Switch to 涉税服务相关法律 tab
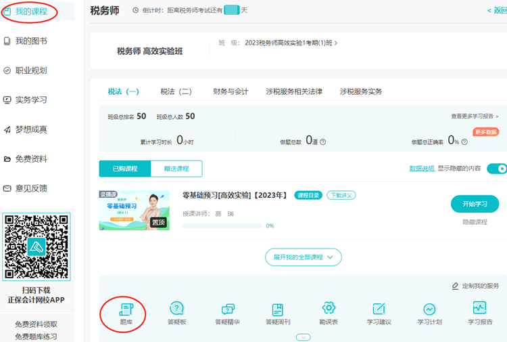This screenshot has width=507, height=342. [294, 91]
